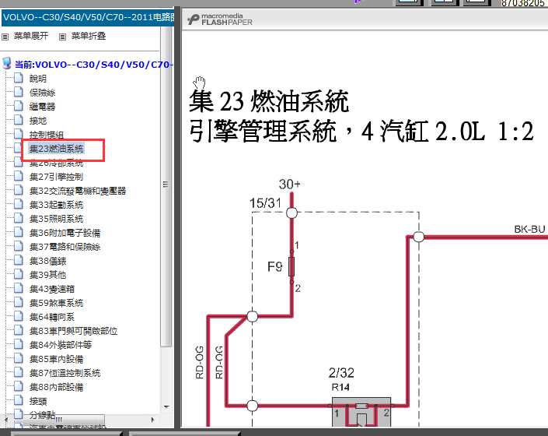This screenshot has width=548, height=436.
Task: Click the 菜单展开 expand-menu button
Action: pyautogui.click(x=31, y=36)
